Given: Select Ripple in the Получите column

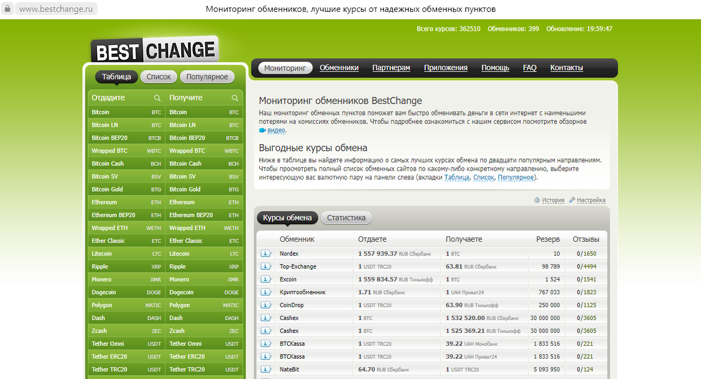Looking at the screenshot, I should [204, 266].
